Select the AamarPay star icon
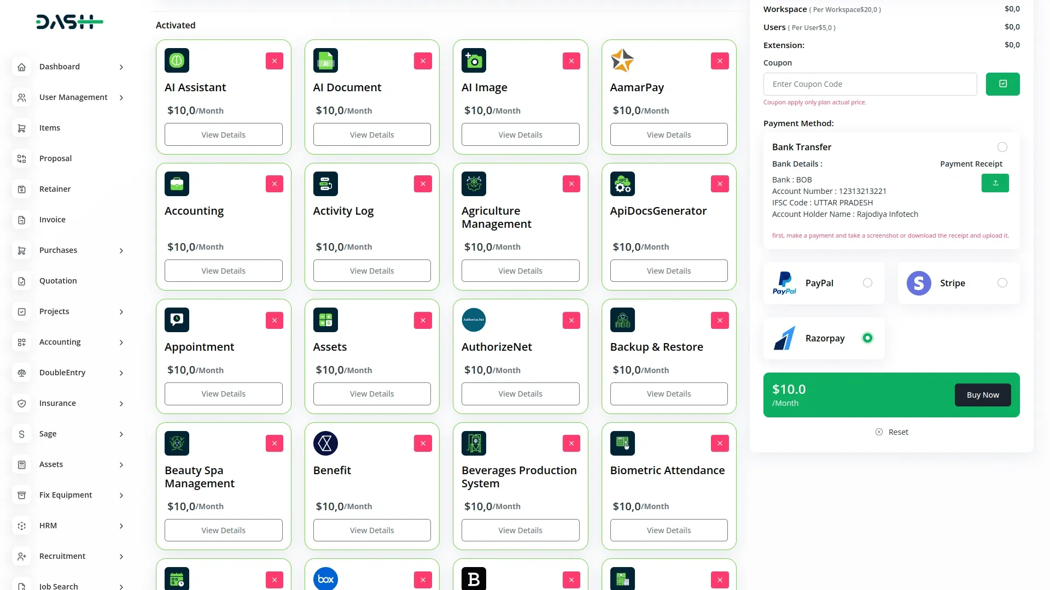This screenshot has height=590, width=1050. [x=622, y=60]
